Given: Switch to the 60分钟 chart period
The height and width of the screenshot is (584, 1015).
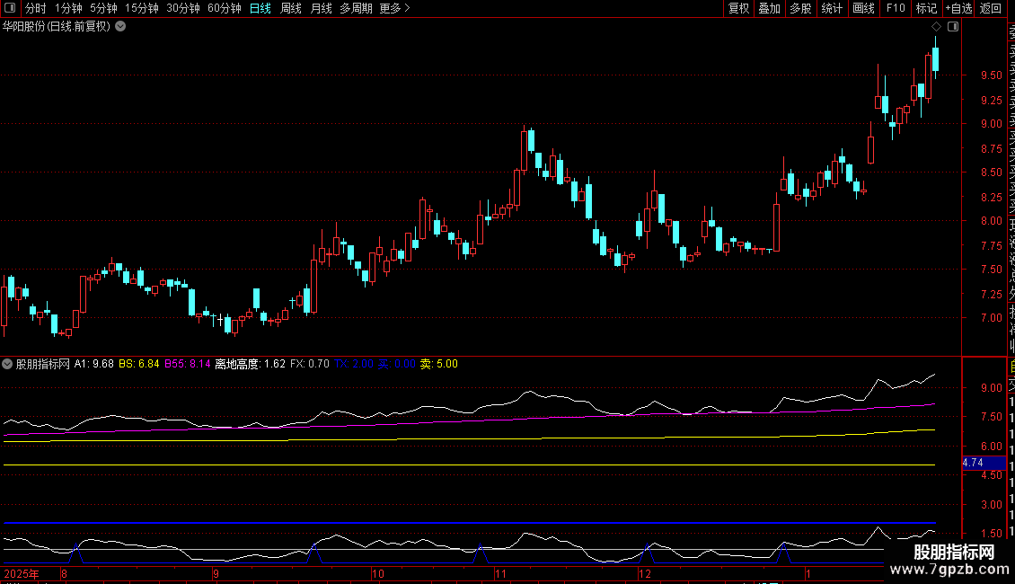Looking at the screenshot, I should pyautogui.click(x=224, y=8).
